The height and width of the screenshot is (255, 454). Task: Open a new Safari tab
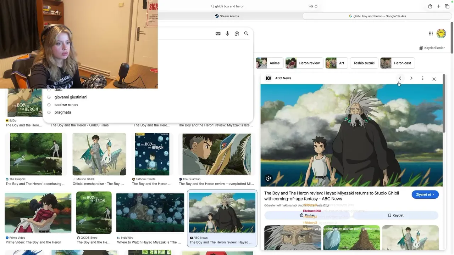(438, 6)
